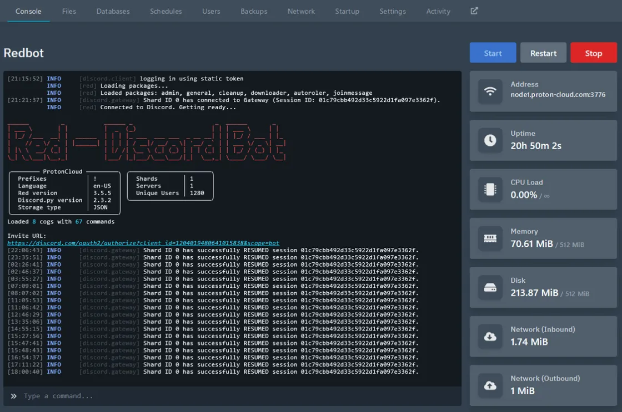This screenshot has height=412, width=622.
Task: Click the Language en-US row
Action: point(64,186)
